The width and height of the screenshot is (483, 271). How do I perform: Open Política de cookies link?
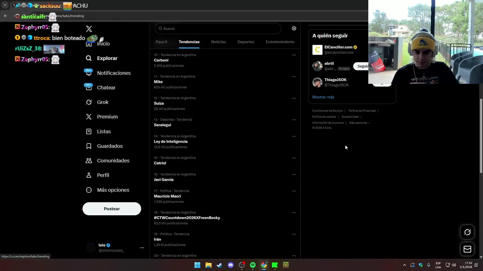(324, 117)
